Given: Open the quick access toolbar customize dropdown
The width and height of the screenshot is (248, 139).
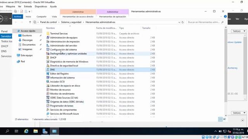Looking at the screenshot, I should 29,12.
